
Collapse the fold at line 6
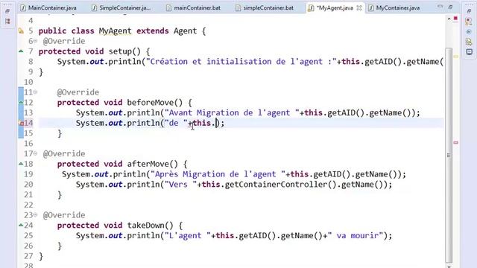click(x=35, y=41)
